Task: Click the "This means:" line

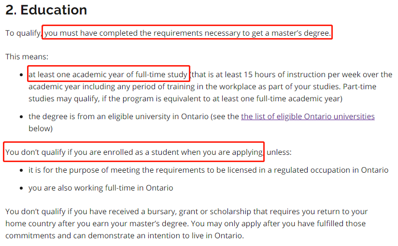Action: [27, 56]
